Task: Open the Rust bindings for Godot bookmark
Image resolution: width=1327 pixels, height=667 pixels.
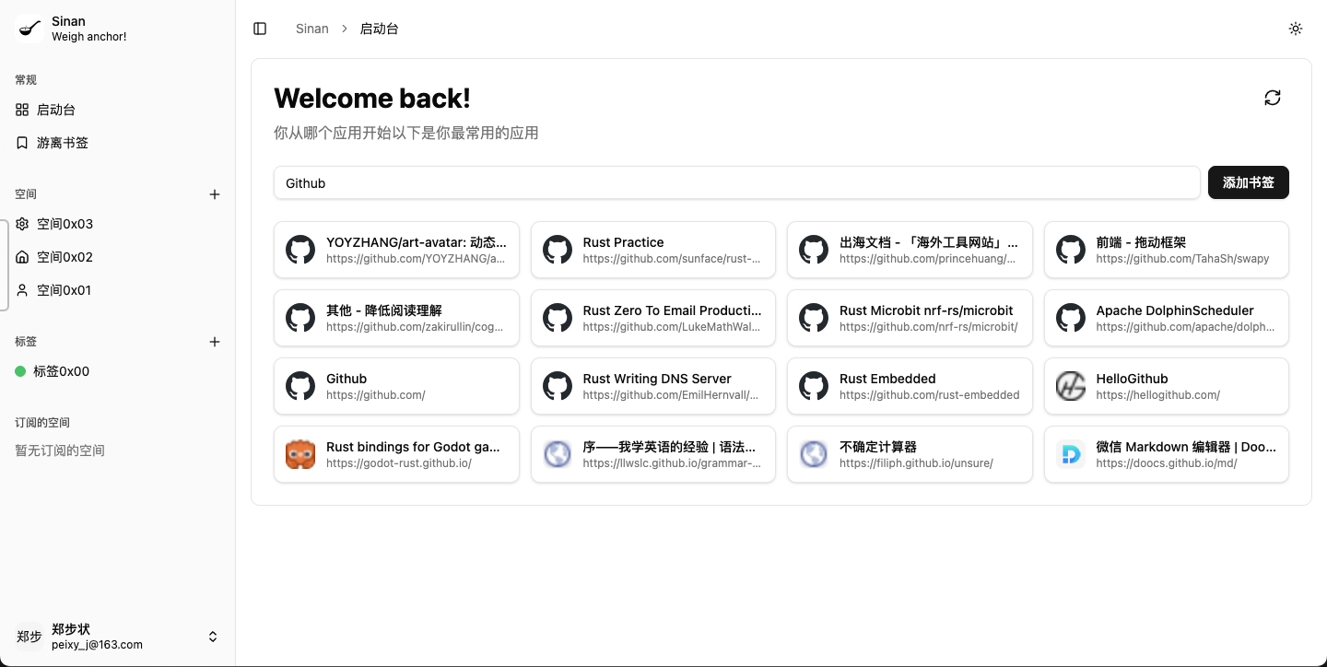Action: tap(396, 454)
